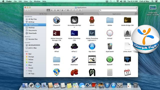The image size is (160, 90).
Task: Open iTunes from the Dock
Action: pyautogui.click(x=107, y=85)
